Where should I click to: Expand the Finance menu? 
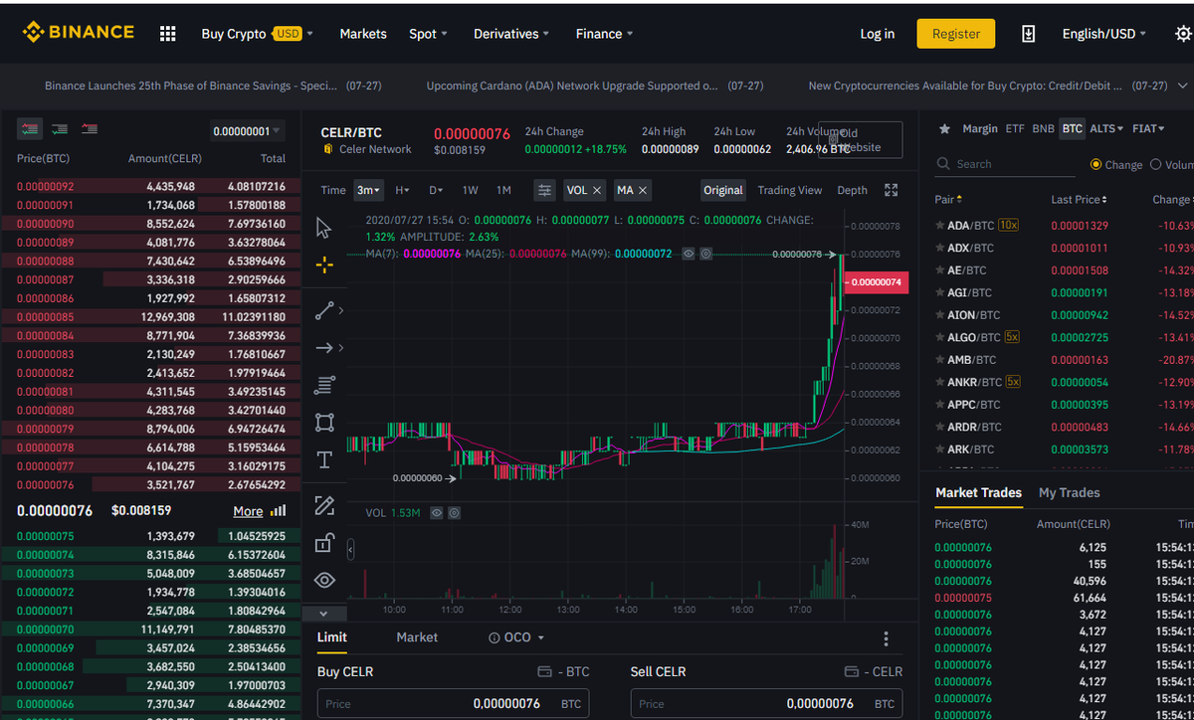(605, 34)
